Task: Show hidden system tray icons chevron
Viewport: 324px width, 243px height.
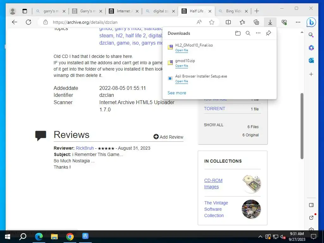Action: pos(260,237)
